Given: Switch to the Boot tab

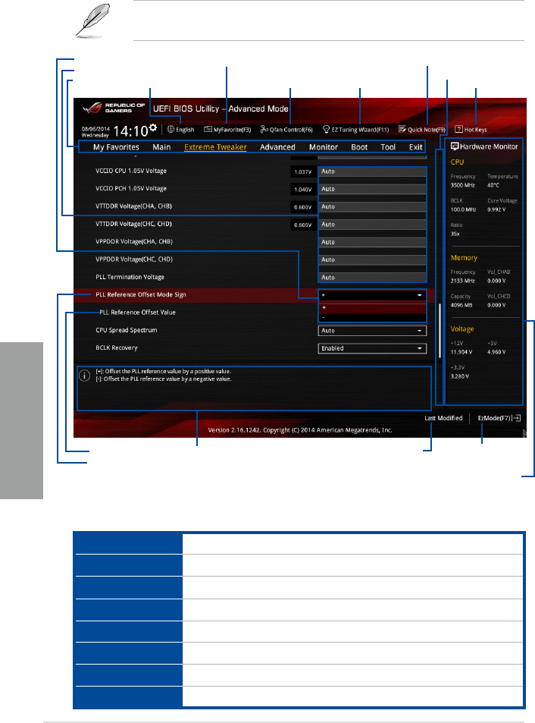Looking at the screenshot, I should coord(359,147).
